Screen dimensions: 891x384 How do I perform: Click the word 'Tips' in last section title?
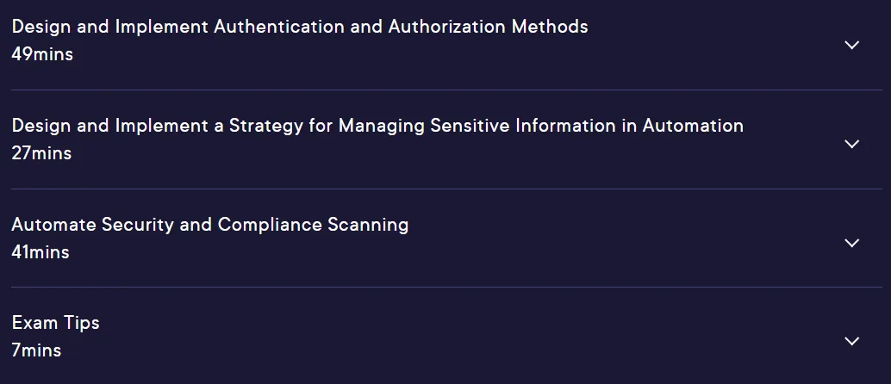(81, 324)
